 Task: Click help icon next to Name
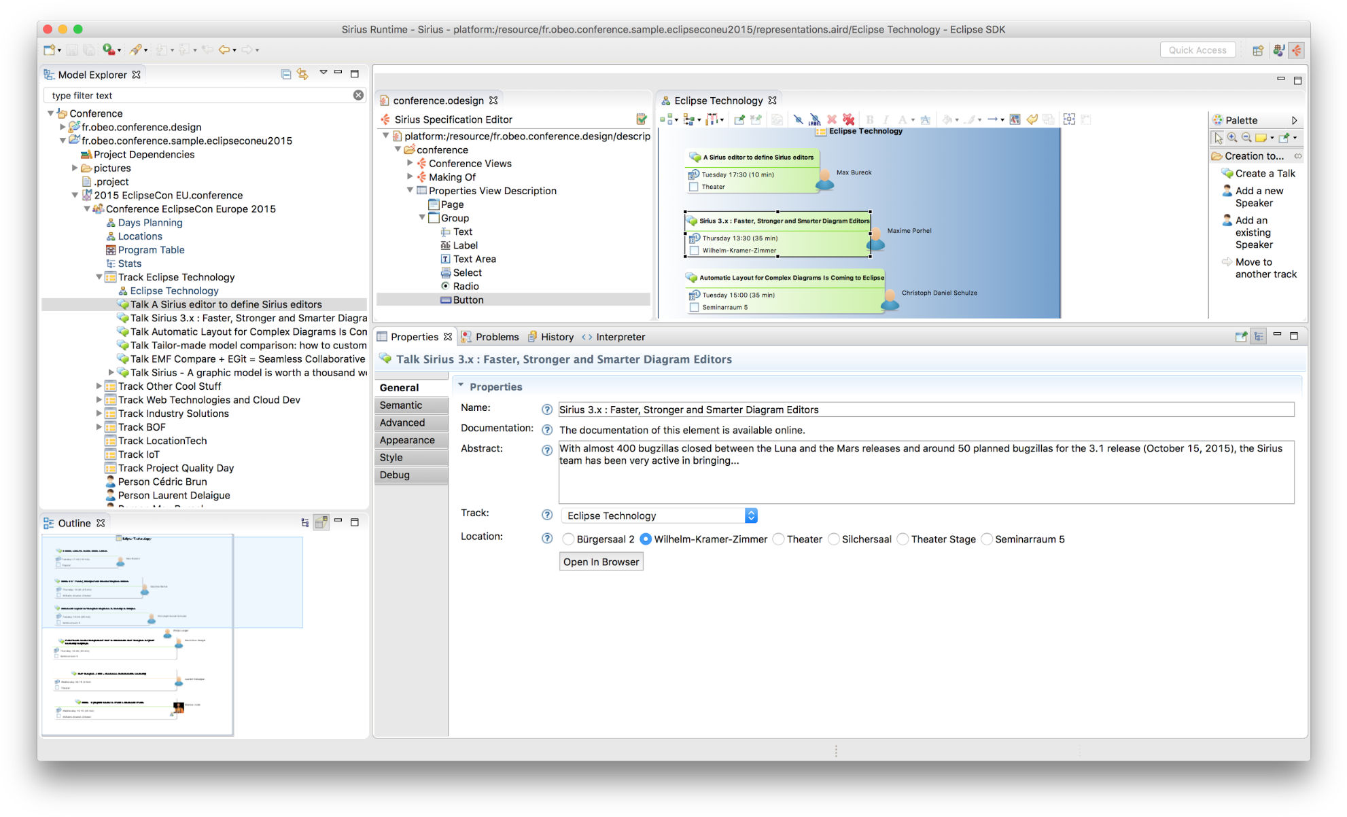pos(546,410)
